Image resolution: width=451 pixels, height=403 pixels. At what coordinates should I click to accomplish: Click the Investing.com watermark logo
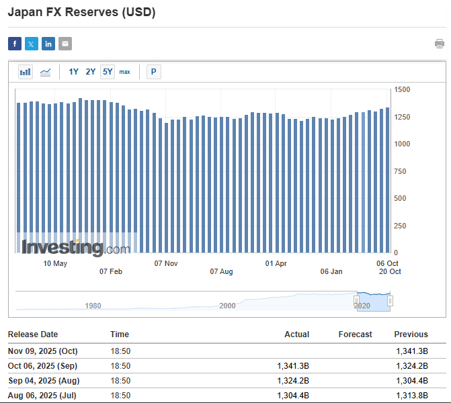pos(75,247)
